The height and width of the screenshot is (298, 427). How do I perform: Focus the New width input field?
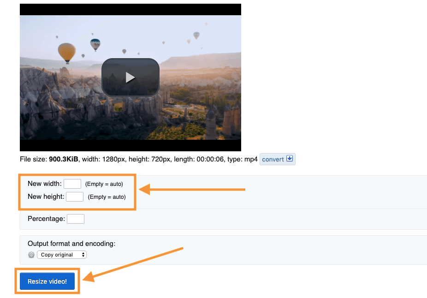[x=72, y=184]
